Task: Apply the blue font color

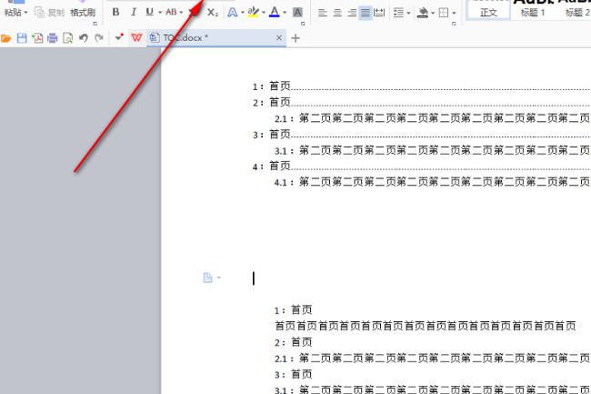Action: pyautogui.click(x=275, y=13)
